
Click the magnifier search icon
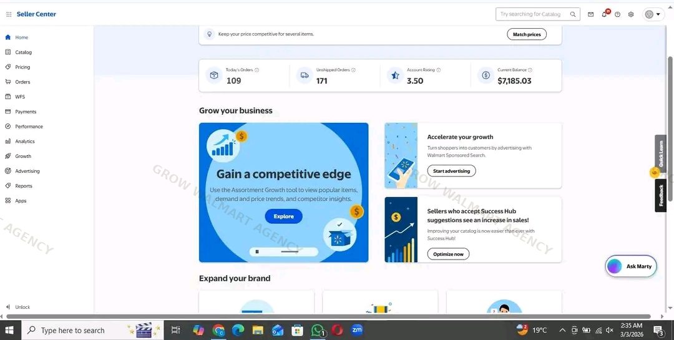[572, 14]
